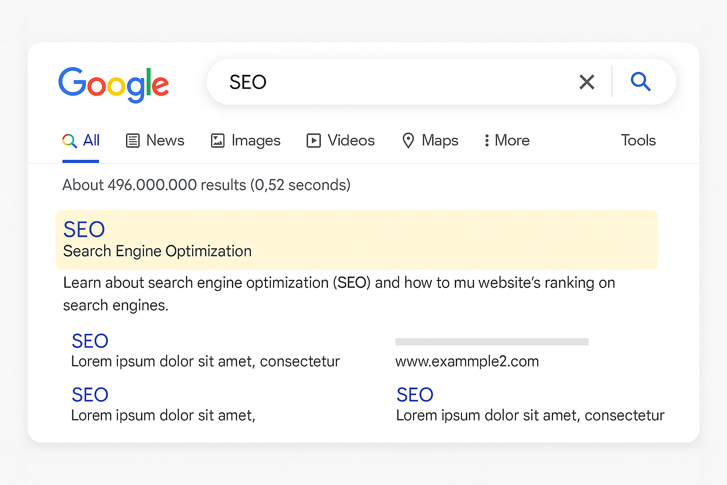Open SEO link above 'Lorem ipsum dolor sit amet,'

[90, 395]
